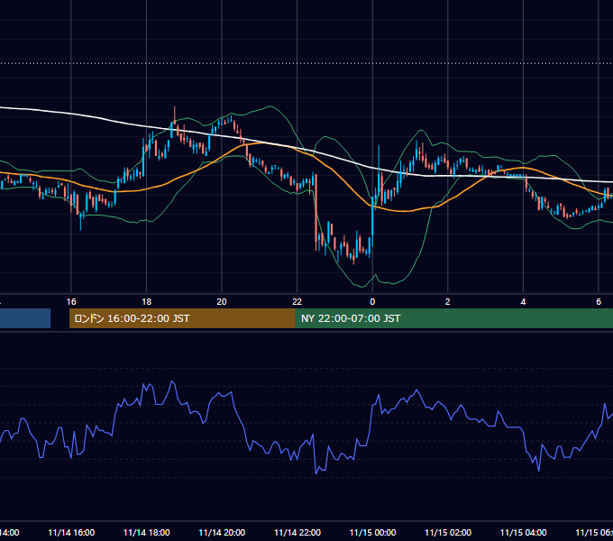Click the 11/14 18:00 date label

point(147,533)
